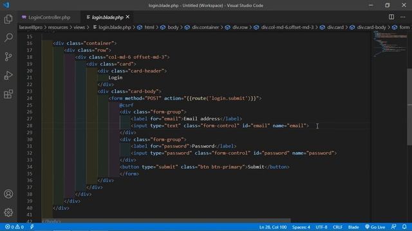Click the div.card-body breadcrumb
This screenshot has height=231, width=412.
coord(368,27)
